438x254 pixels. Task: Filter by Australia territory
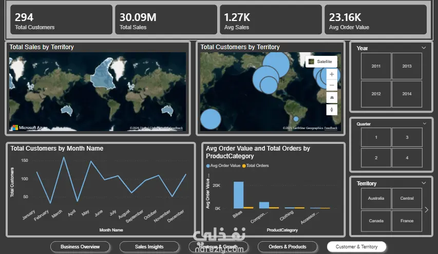click(x=376, y=198)
